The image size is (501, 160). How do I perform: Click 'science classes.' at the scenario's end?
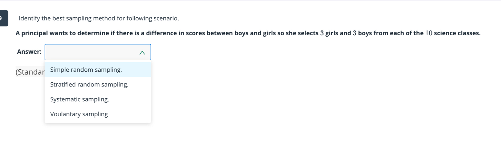point(457,33)
